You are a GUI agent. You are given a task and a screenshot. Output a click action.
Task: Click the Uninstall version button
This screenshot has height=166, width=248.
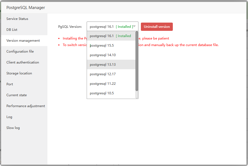(x=157, y=27)
